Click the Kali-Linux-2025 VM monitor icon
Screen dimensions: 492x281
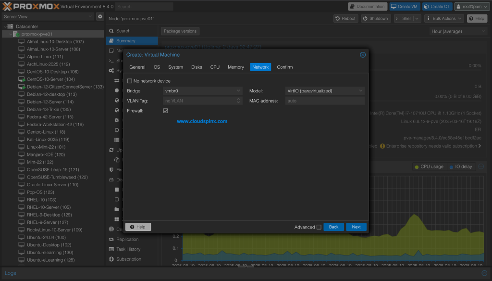click(x=21, y=140)
